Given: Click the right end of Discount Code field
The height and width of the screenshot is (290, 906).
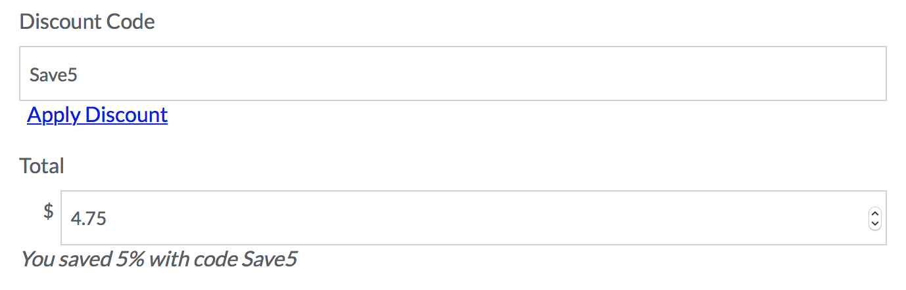Looking at the screenshot, I should click(x=868, y=73).
